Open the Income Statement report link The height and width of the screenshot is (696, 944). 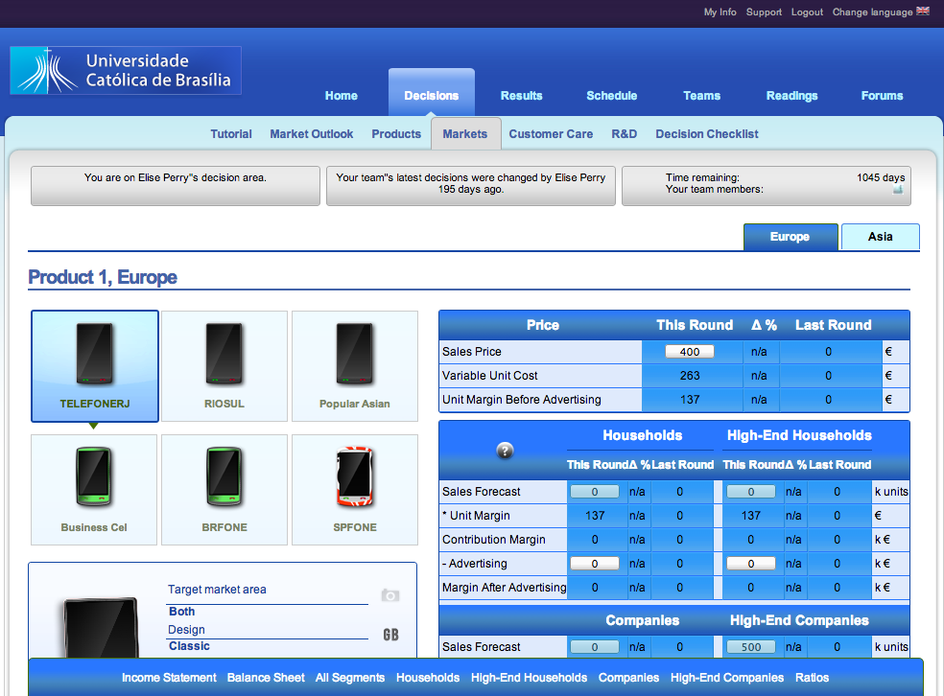point(169,678)
